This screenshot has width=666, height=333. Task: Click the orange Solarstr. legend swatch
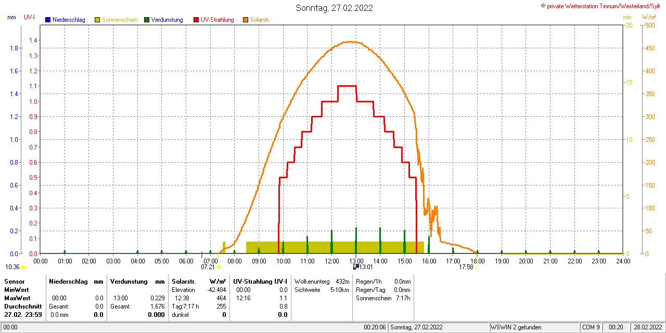[246, 20]
